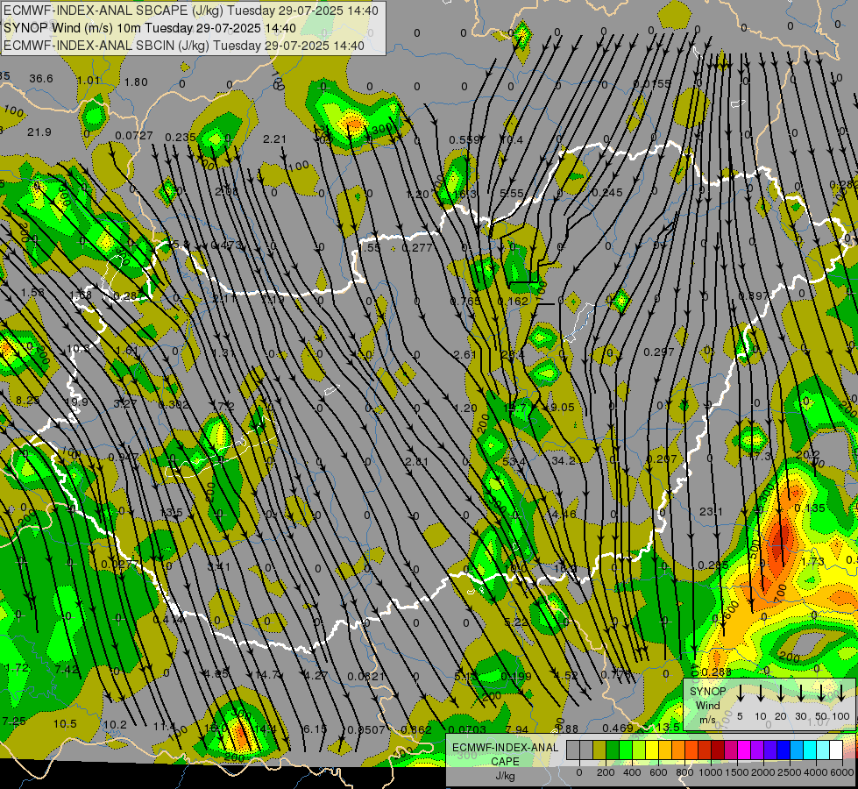Click the 0.397 value on the map
Screen dimensions: 858x789
754,296
